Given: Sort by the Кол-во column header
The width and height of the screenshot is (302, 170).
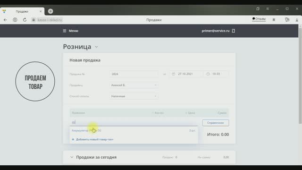Looking at the screenshot, I should tap(158, 113).
